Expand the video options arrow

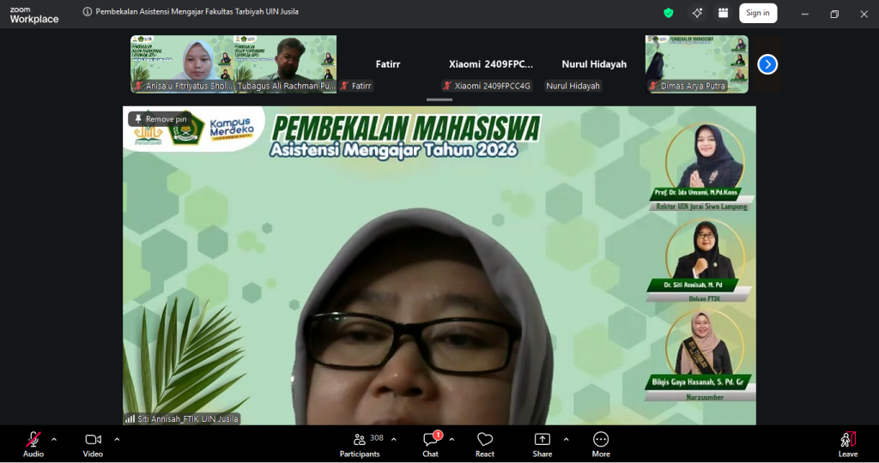click(117, 439)
